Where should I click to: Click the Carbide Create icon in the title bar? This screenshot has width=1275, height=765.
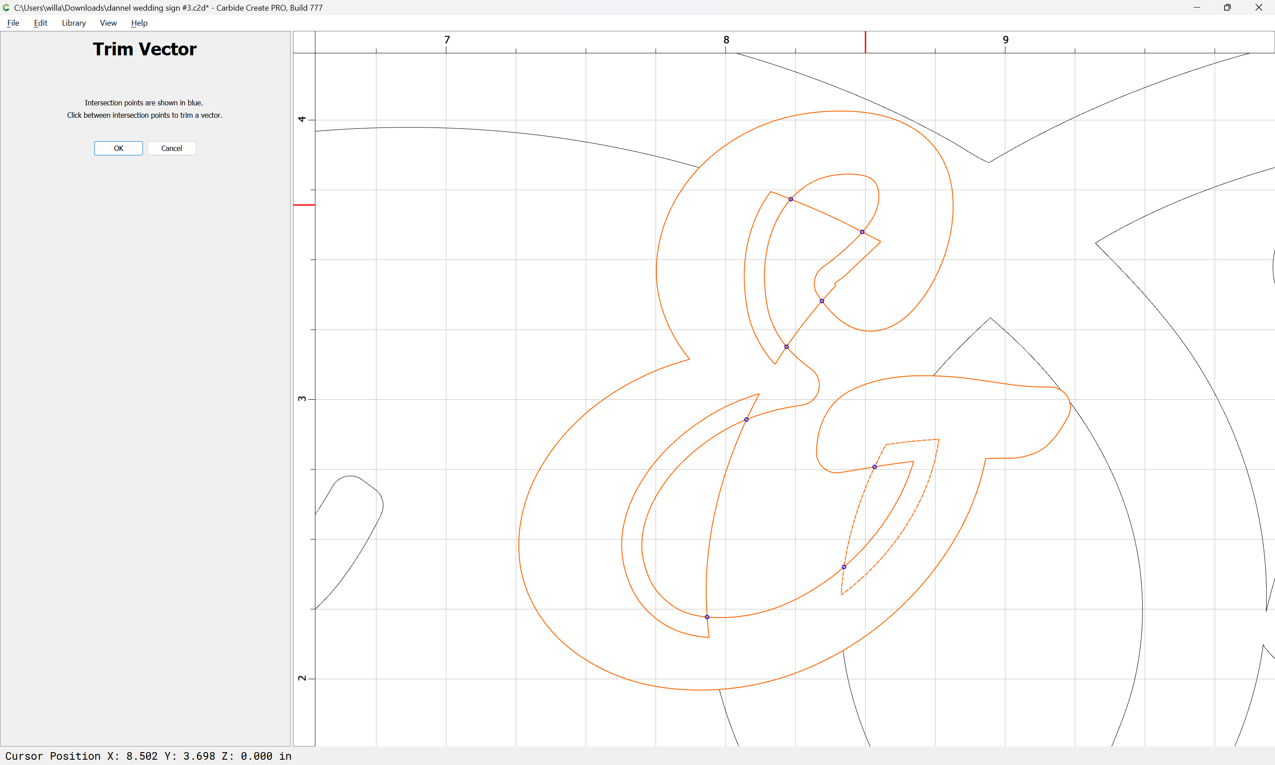pos(6,8)
